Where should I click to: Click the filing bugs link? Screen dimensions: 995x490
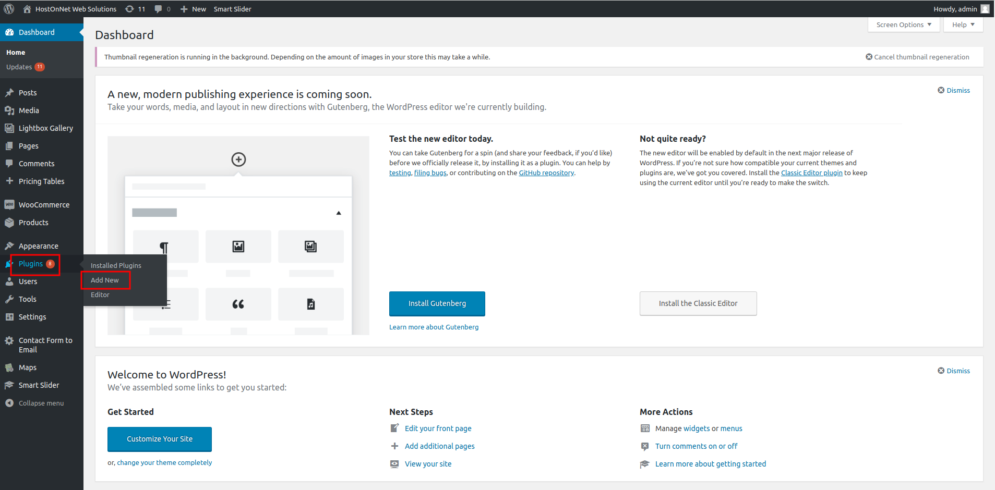(430, 173)
